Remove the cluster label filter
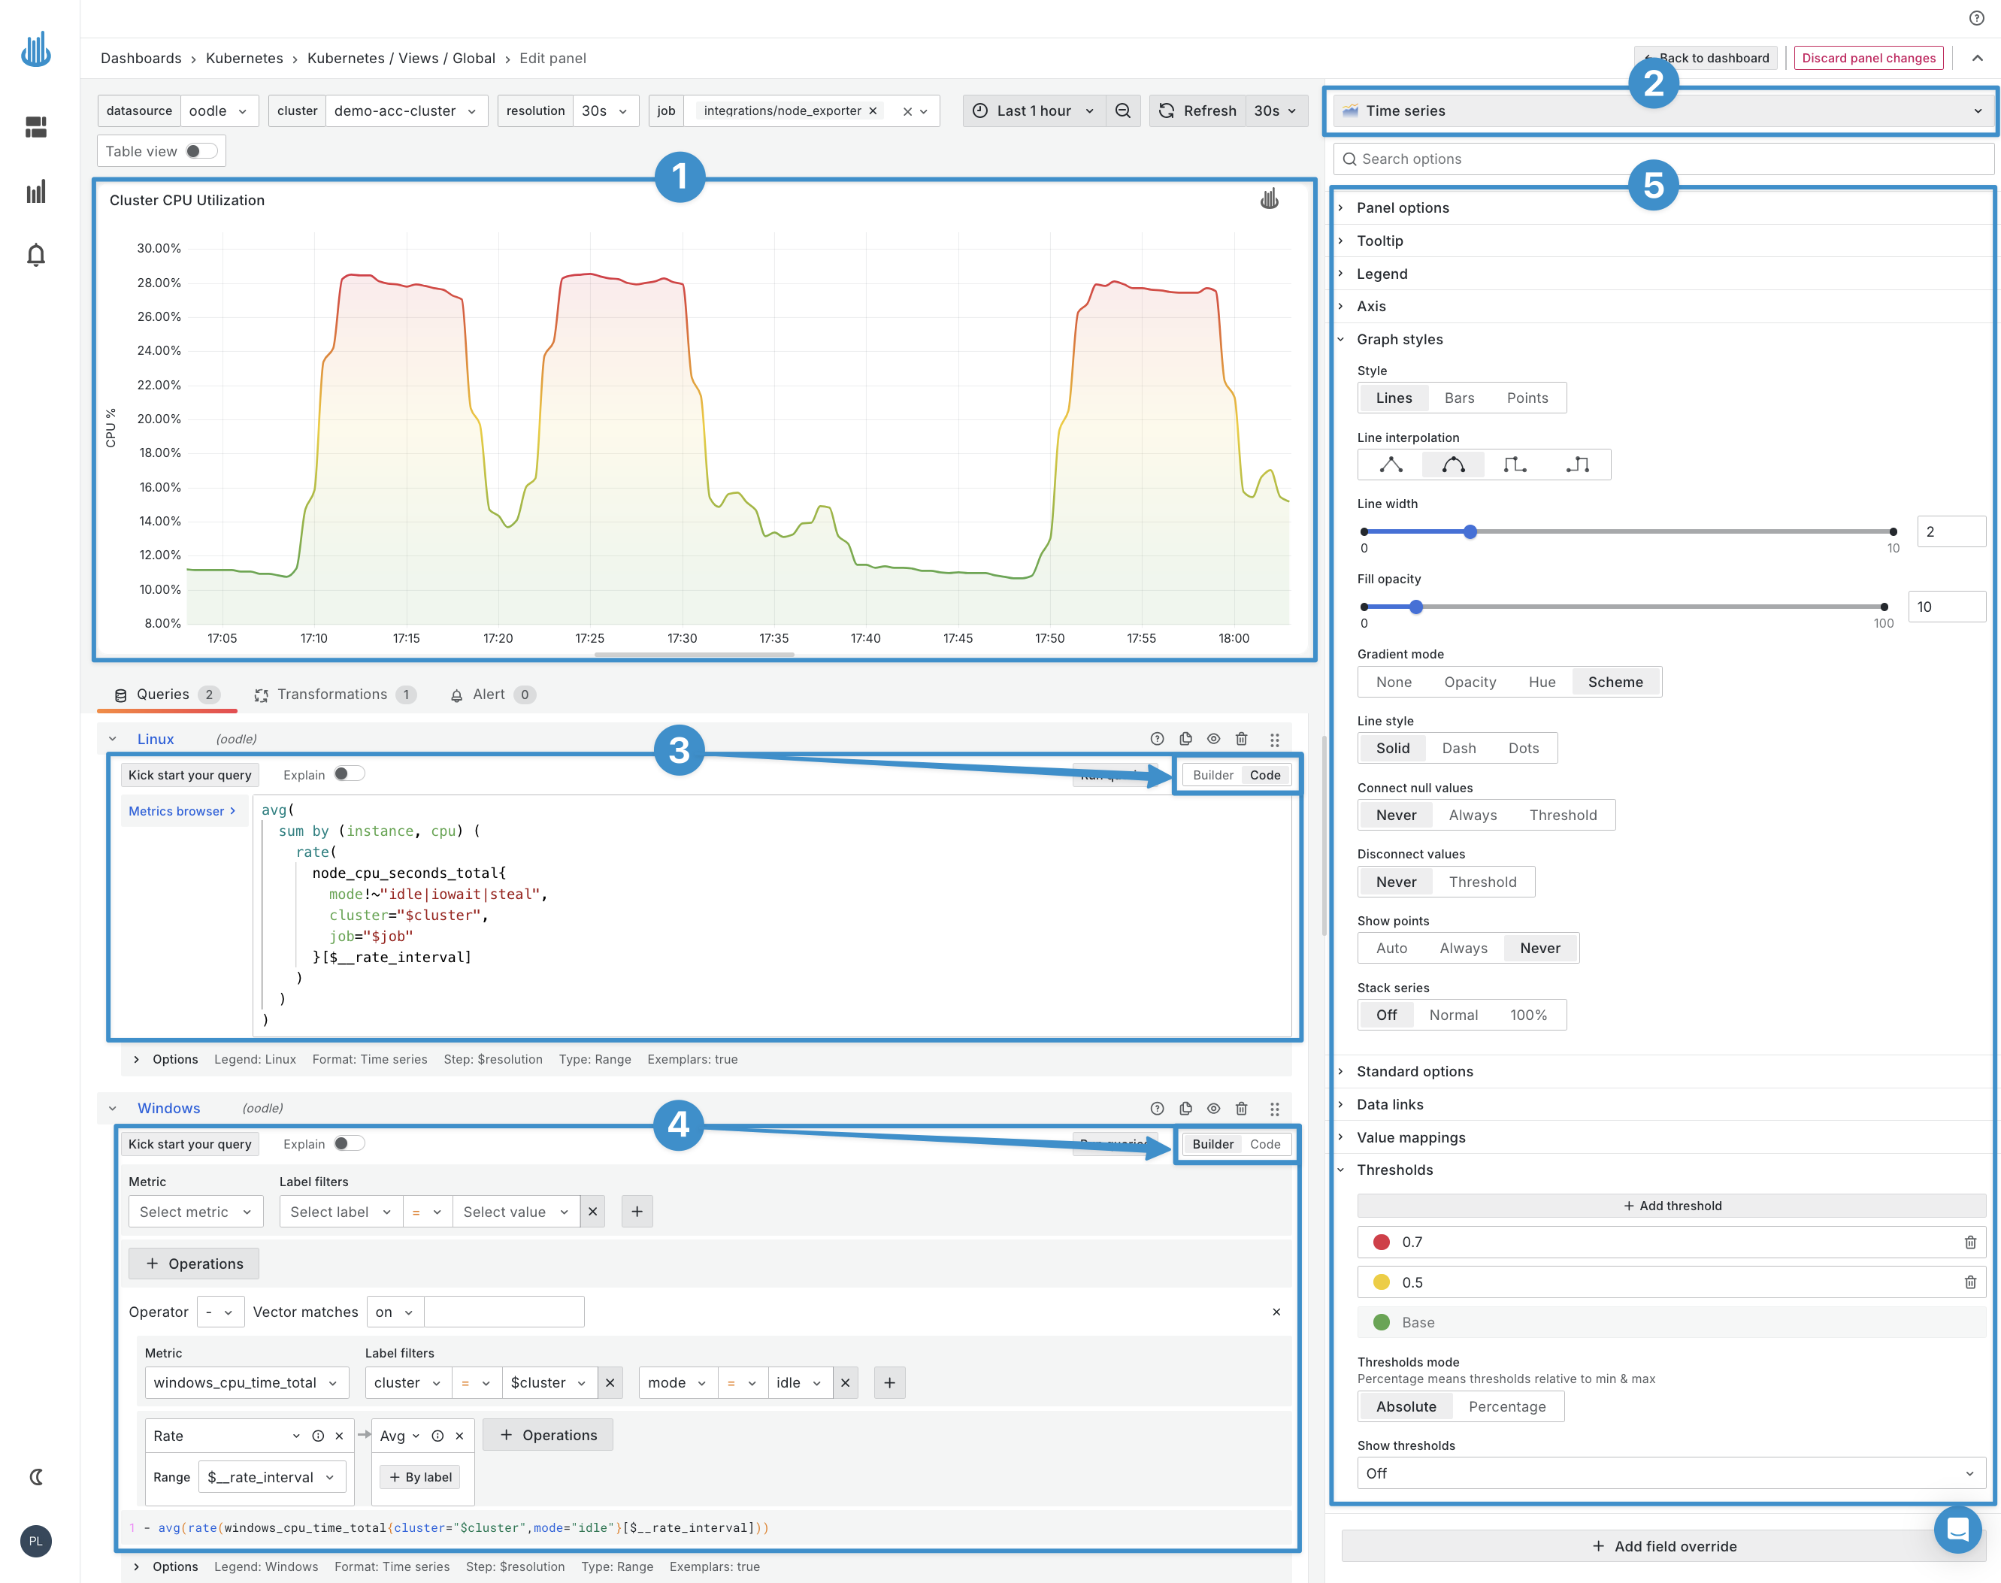This screenshot has width=2001, height=1583. (609, 1383)
